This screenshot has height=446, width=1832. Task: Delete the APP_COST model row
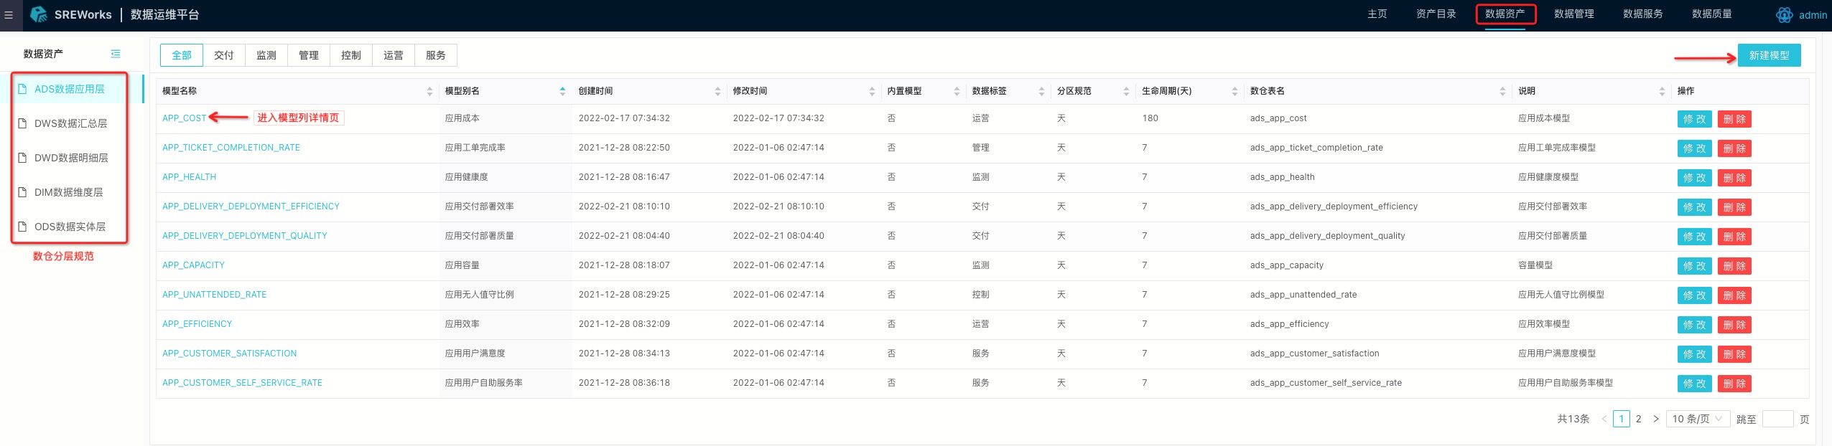tap(1734, 119)
